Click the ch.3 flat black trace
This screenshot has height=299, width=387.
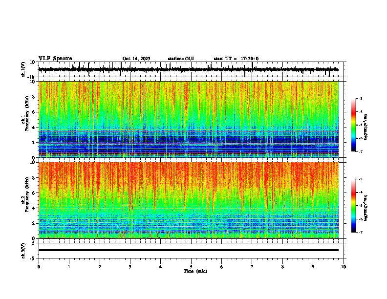point(189,250)
